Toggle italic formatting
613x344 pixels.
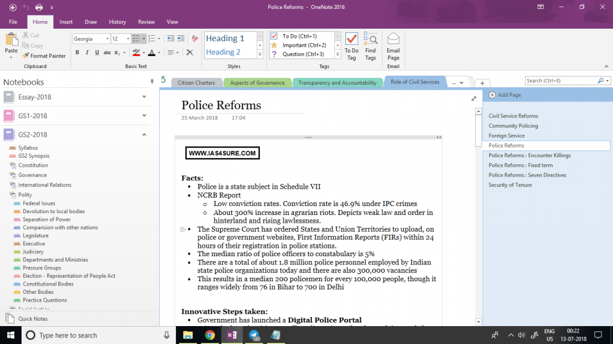[x=87, y=53]
